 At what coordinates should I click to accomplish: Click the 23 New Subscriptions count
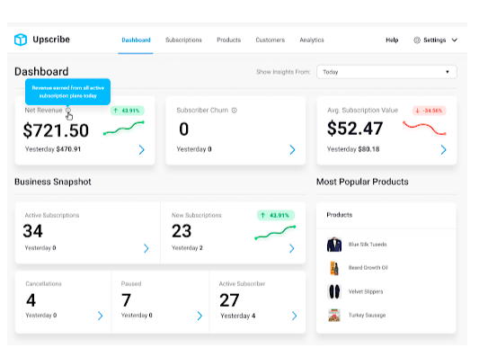coord(182,231)
